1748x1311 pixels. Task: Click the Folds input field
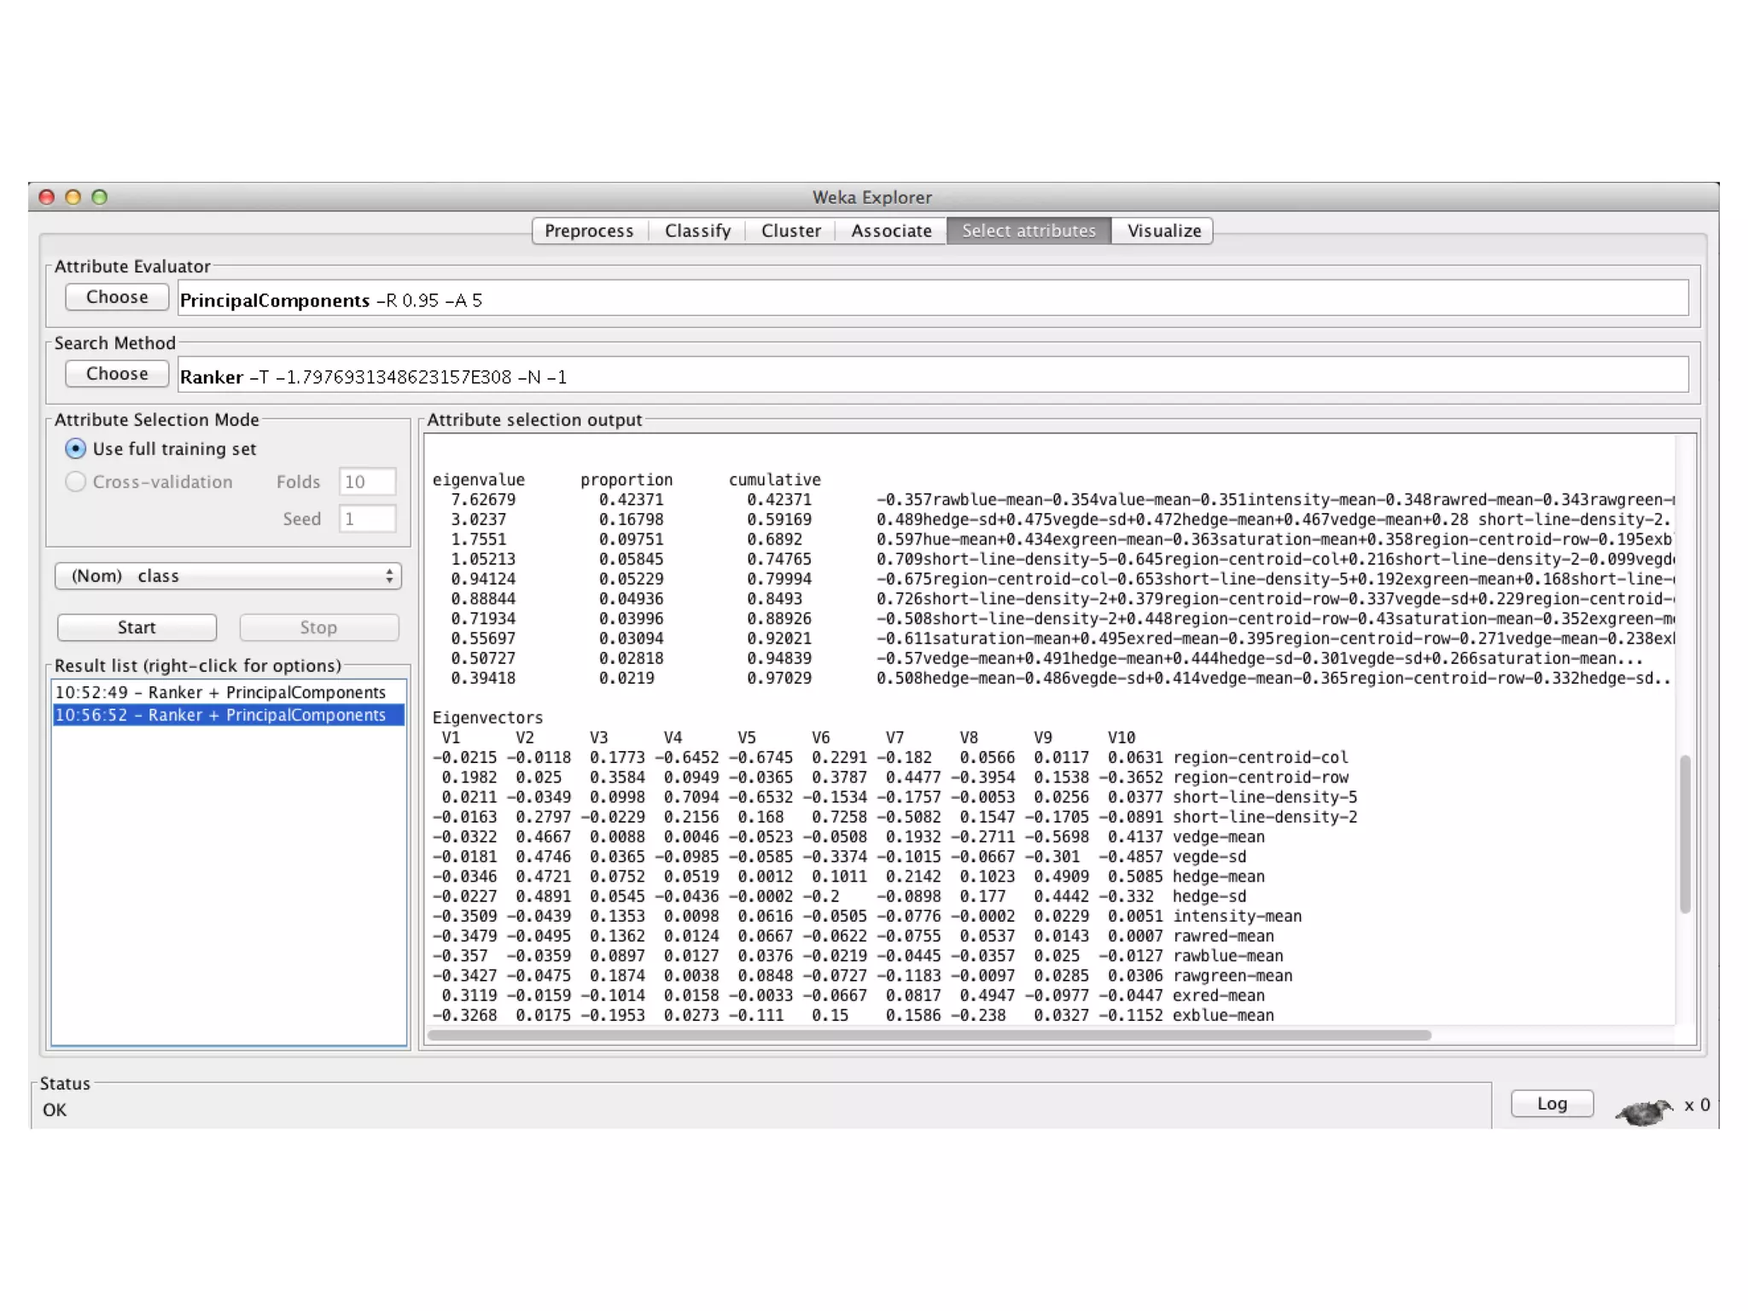click(x=367, y=482)
